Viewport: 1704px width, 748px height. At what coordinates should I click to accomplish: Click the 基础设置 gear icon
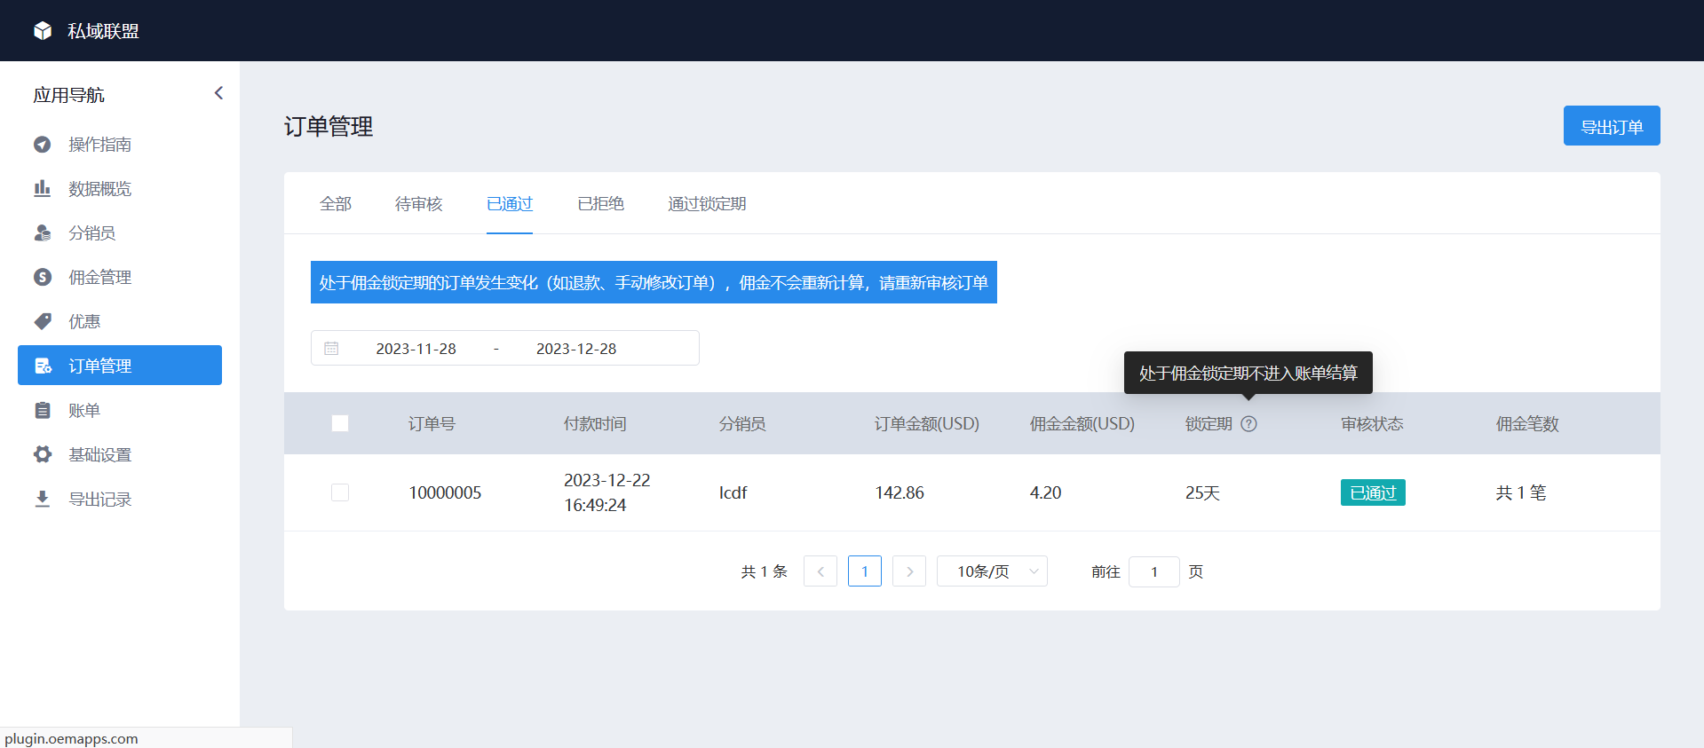(x=43, y=454)
